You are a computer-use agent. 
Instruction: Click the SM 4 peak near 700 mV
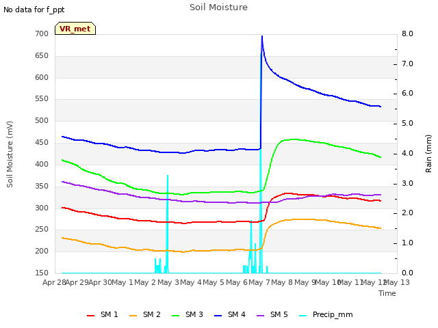[262, 36]
